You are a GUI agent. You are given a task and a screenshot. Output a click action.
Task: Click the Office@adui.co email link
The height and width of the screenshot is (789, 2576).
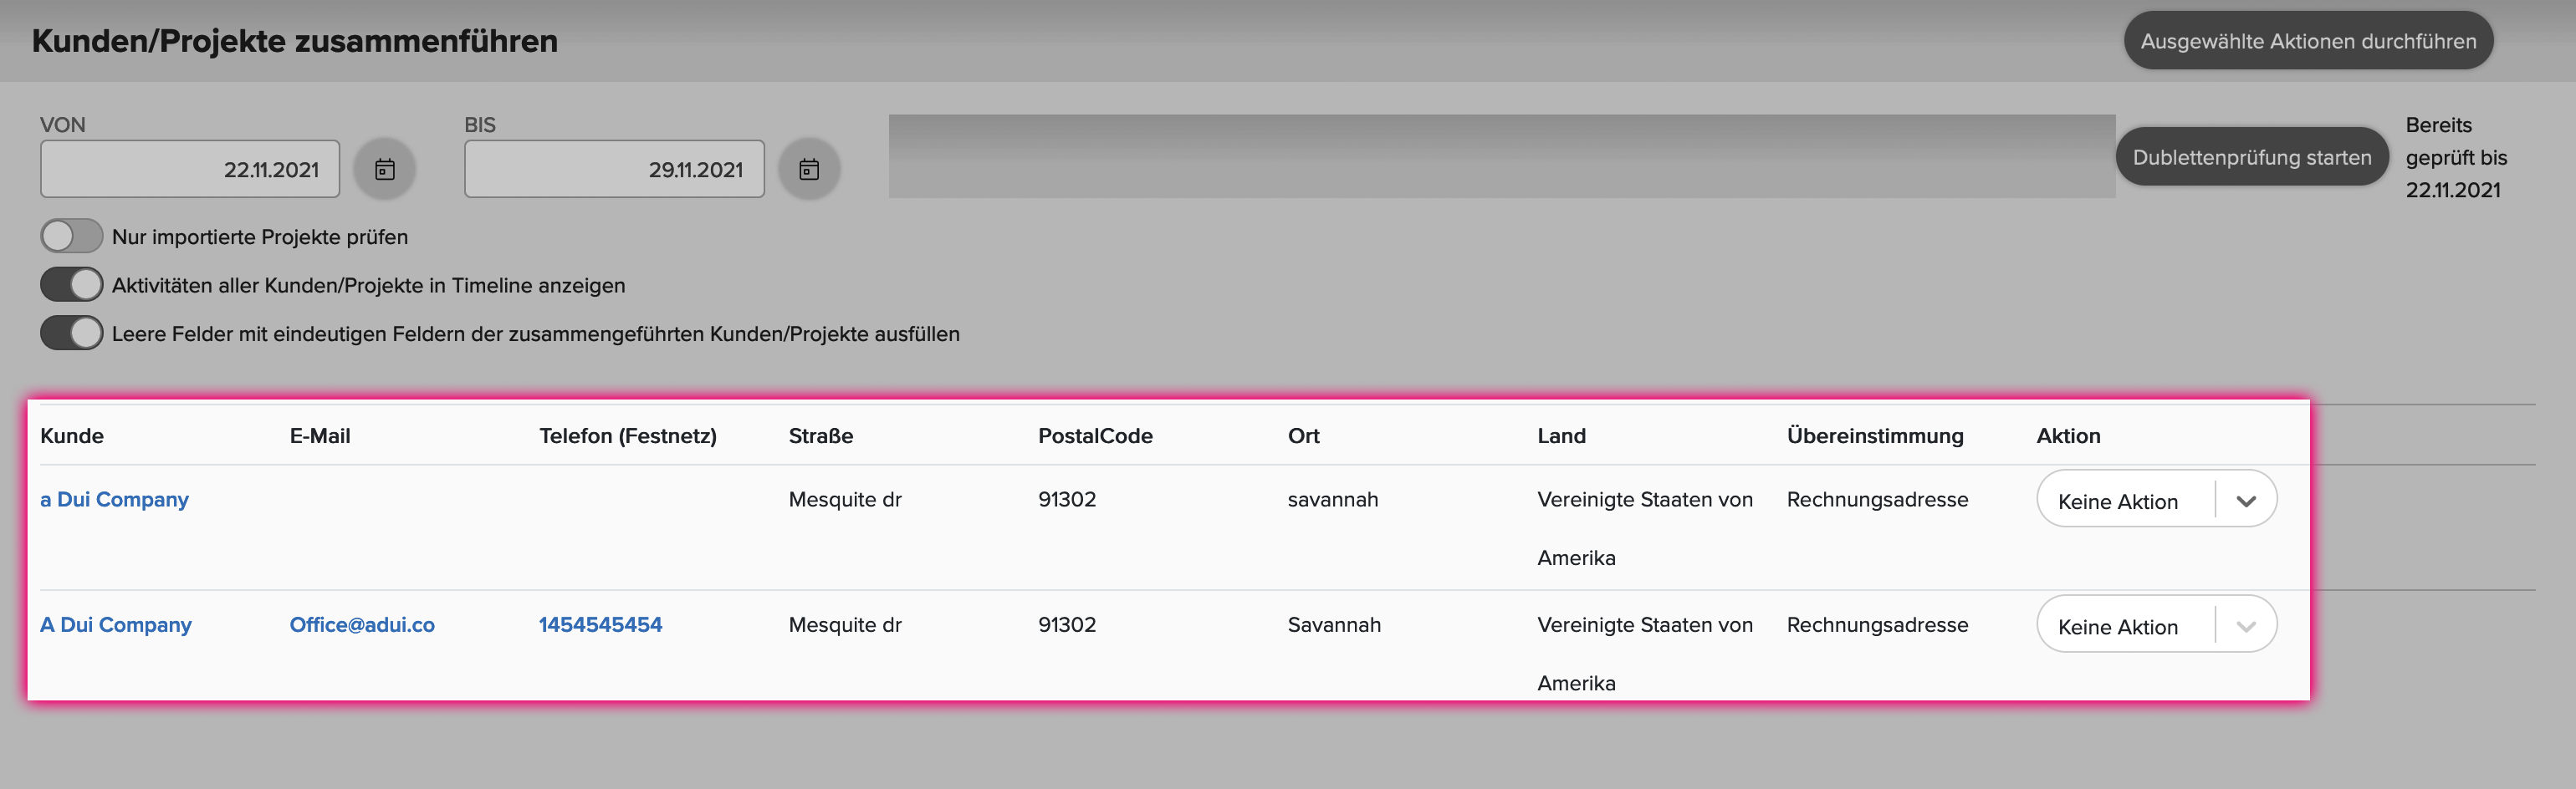362,624
